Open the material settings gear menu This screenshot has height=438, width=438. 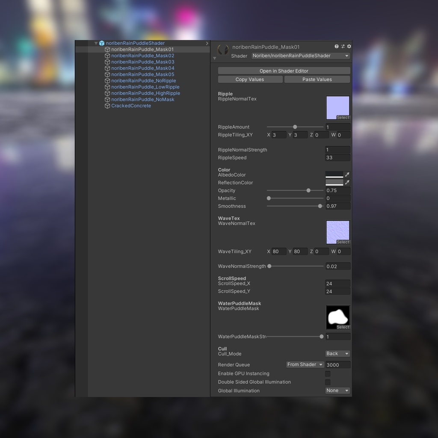click(x=349, y=46)
